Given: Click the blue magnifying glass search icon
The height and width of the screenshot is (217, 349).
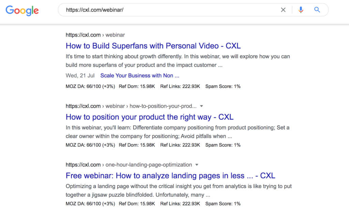Looking at the screenshot, I should click(x=317, y=10).
